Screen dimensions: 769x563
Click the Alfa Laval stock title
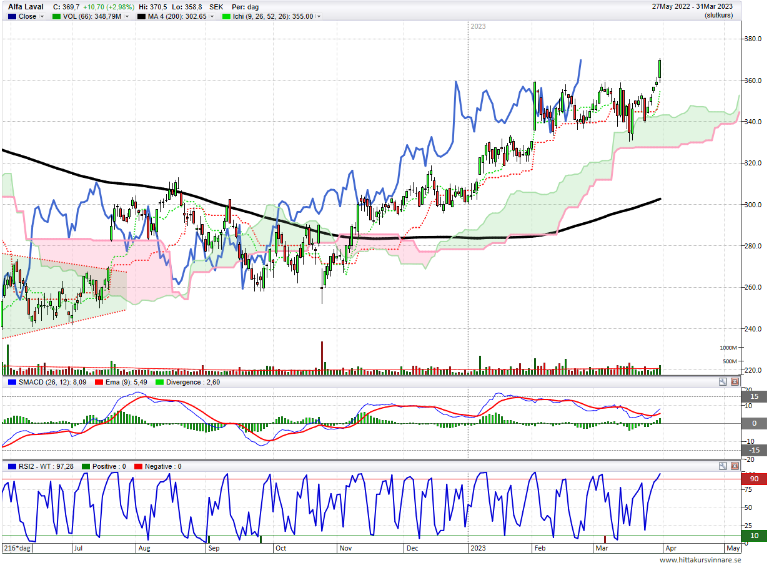[x=26, y=7]
